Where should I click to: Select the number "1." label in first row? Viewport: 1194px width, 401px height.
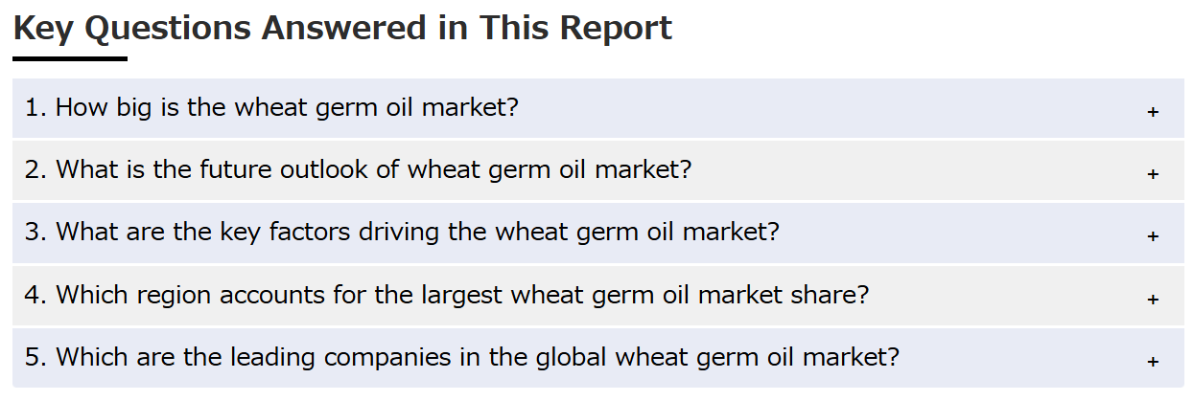36,107
